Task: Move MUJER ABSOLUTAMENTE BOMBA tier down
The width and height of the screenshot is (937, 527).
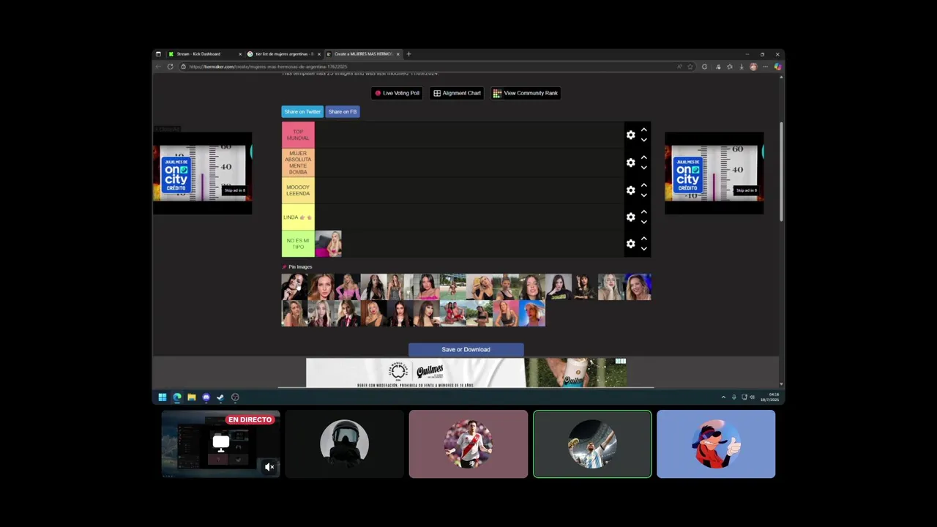Action: 643,168
